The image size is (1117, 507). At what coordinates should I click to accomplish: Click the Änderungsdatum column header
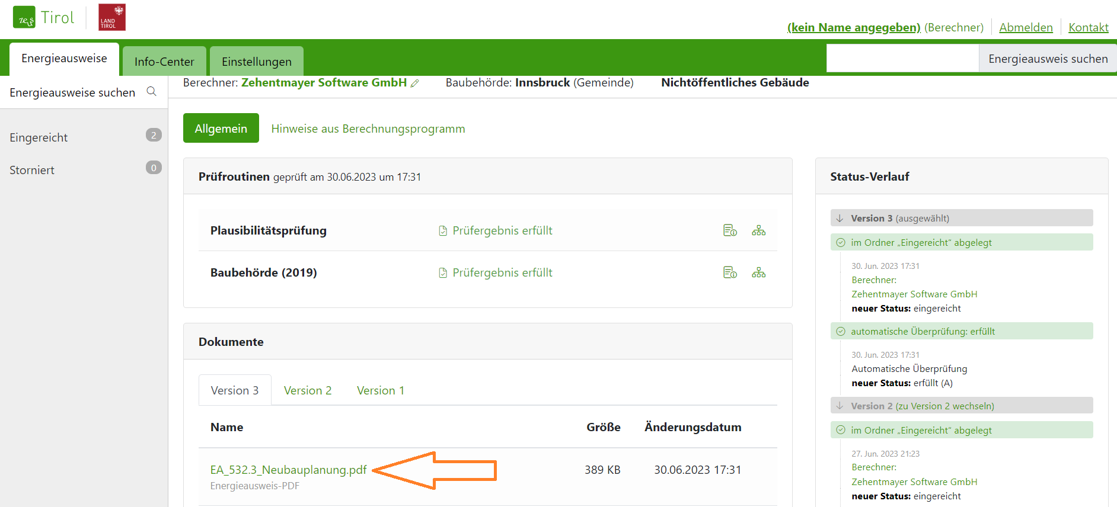click(692, 427)
